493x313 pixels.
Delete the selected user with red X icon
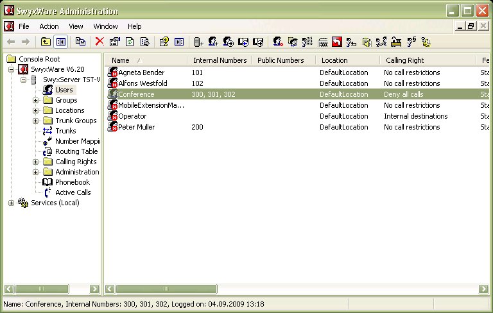pyautogui.click(x=99, y=42)
